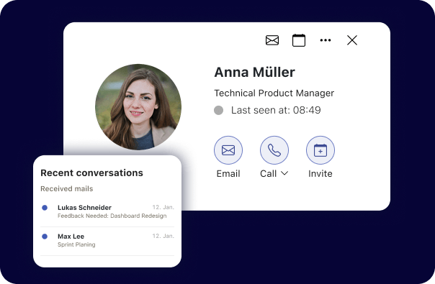Image resolution: width=435 pixels, height=284 pixels.
Task: Open the mail from Lukas Schneider
Action: point(107,211)
